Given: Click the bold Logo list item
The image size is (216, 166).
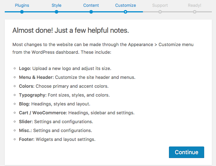Looking at the screenshot, I should [25, 68].
